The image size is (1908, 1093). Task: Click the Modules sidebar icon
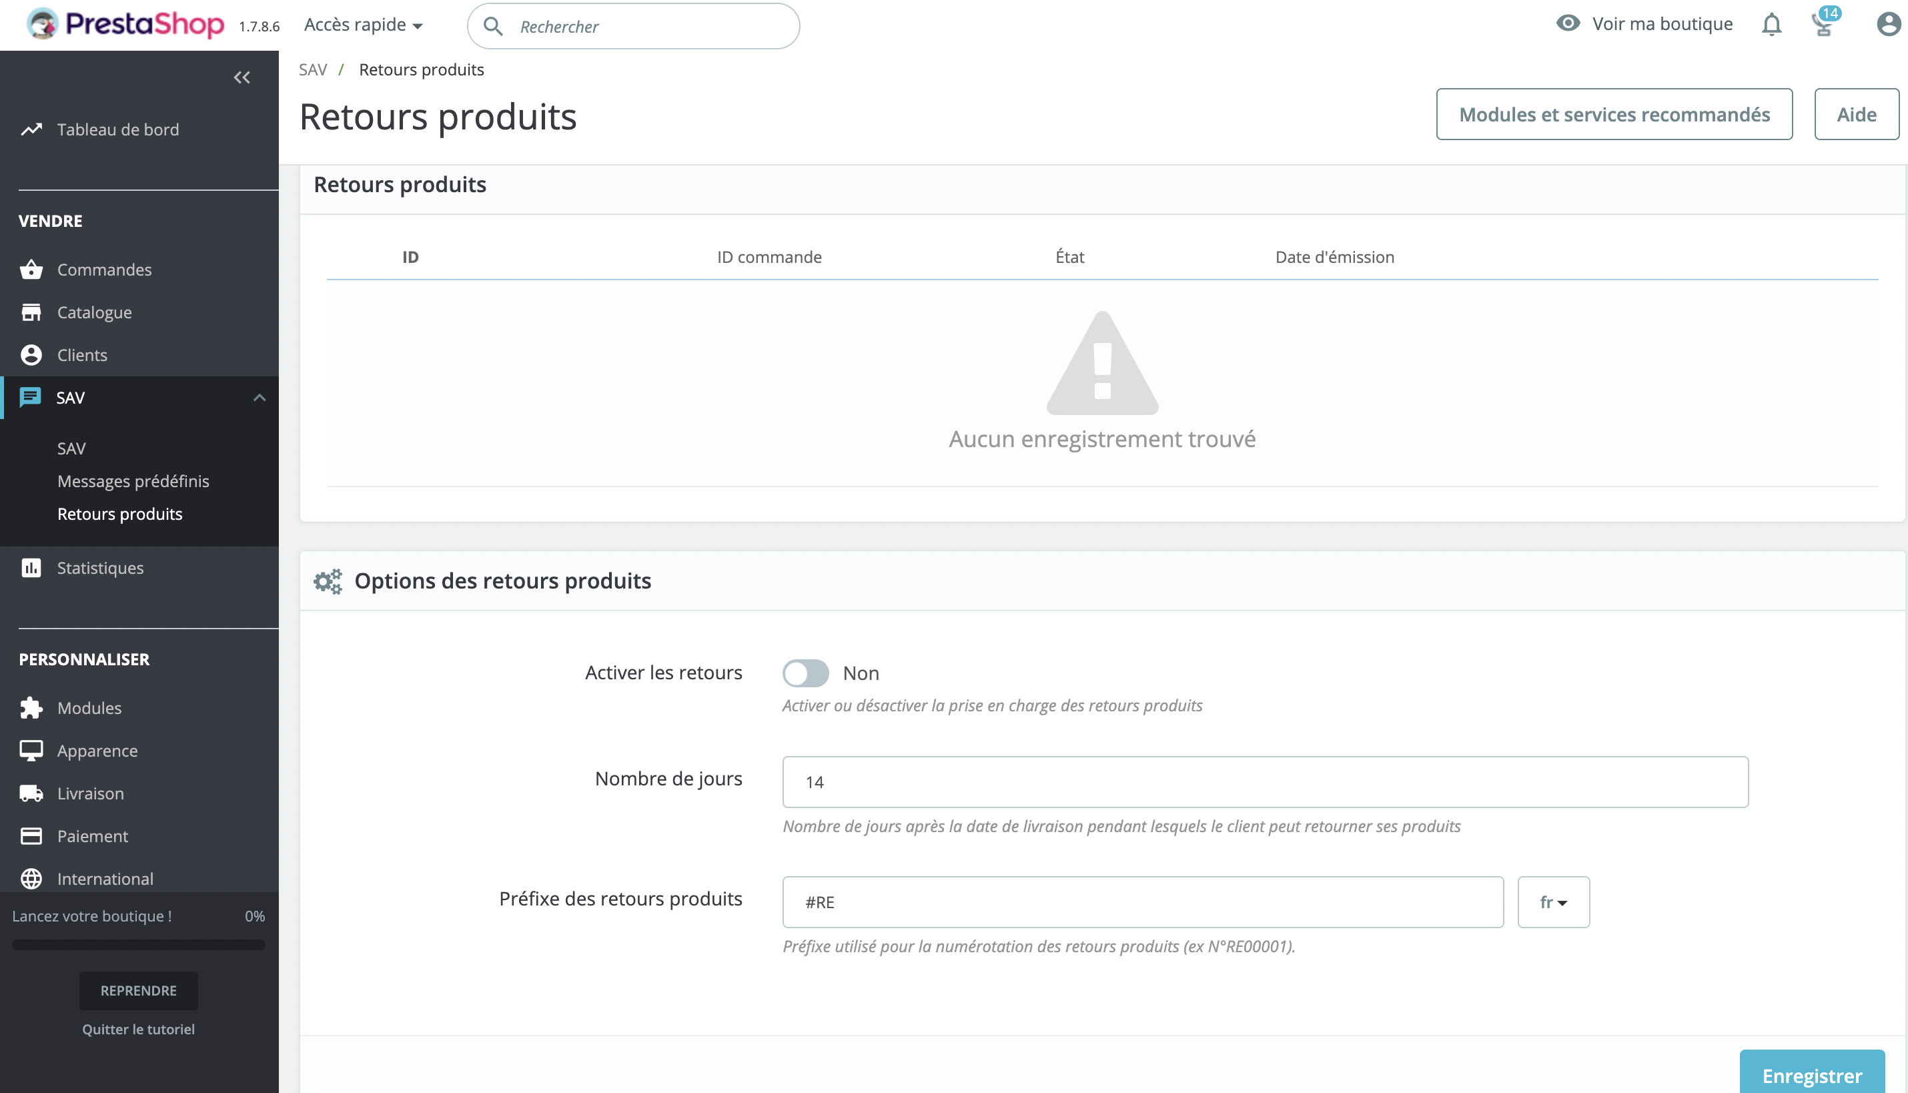pos(31,708)
